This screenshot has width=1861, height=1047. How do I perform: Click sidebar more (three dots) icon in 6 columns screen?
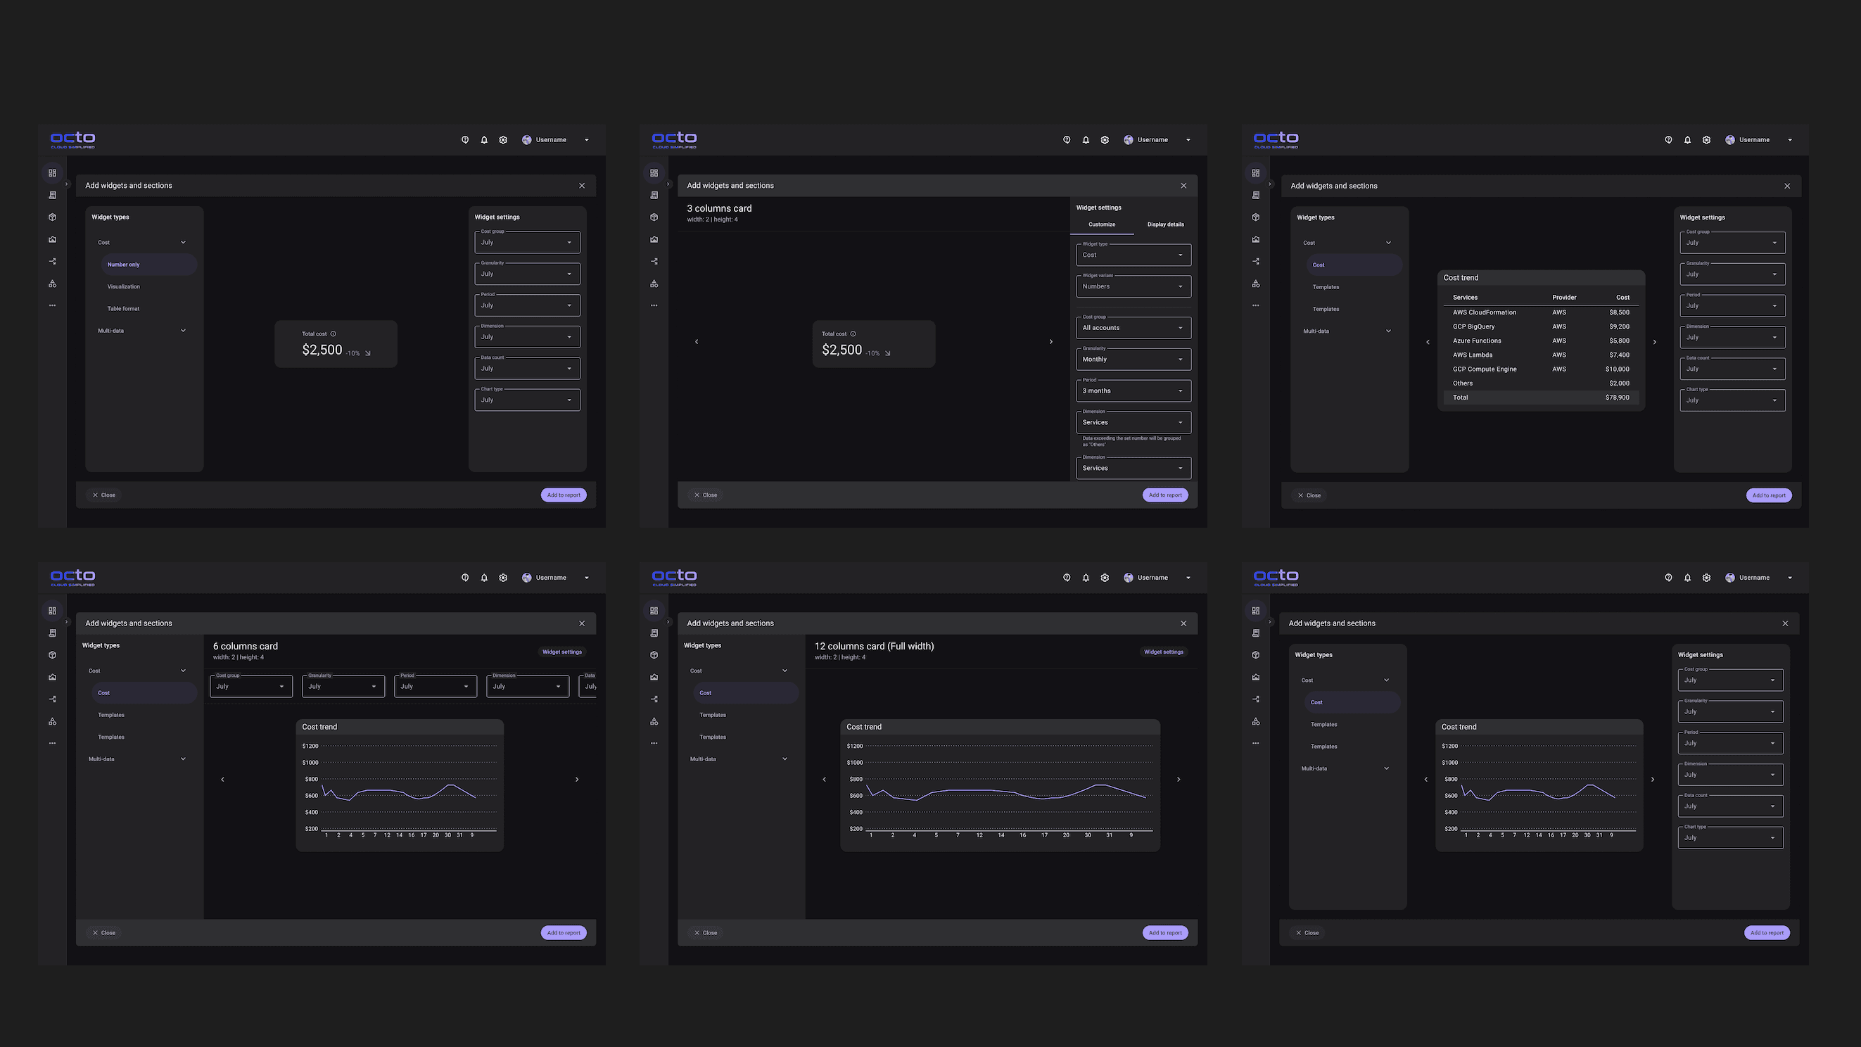click(x=52, y=744)
